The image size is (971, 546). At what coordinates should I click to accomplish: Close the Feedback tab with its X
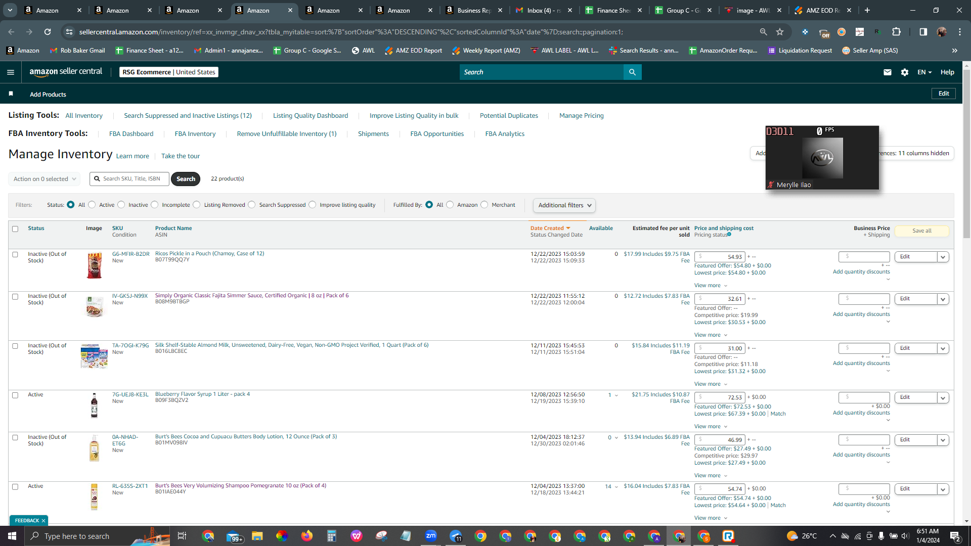click(43, 521)
